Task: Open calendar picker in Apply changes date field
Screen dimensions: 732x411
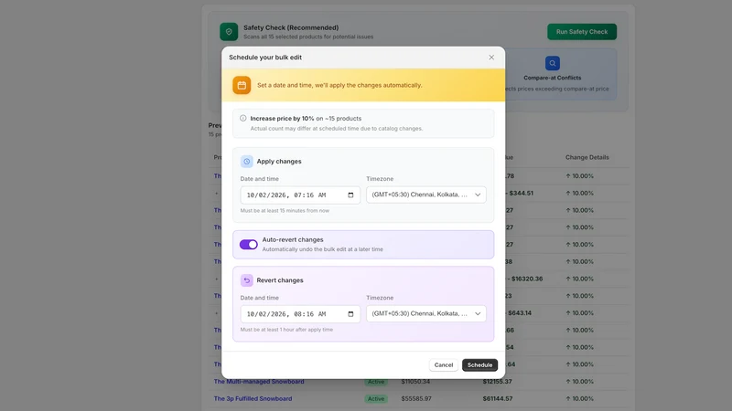Action: 350,195
